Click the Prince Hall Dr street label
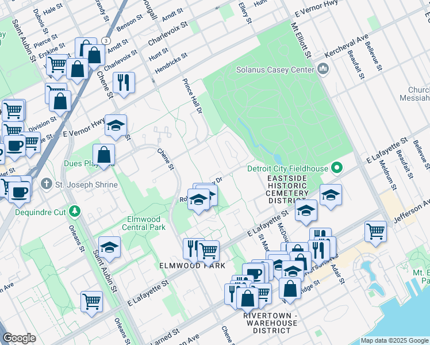 click(192, 96)
